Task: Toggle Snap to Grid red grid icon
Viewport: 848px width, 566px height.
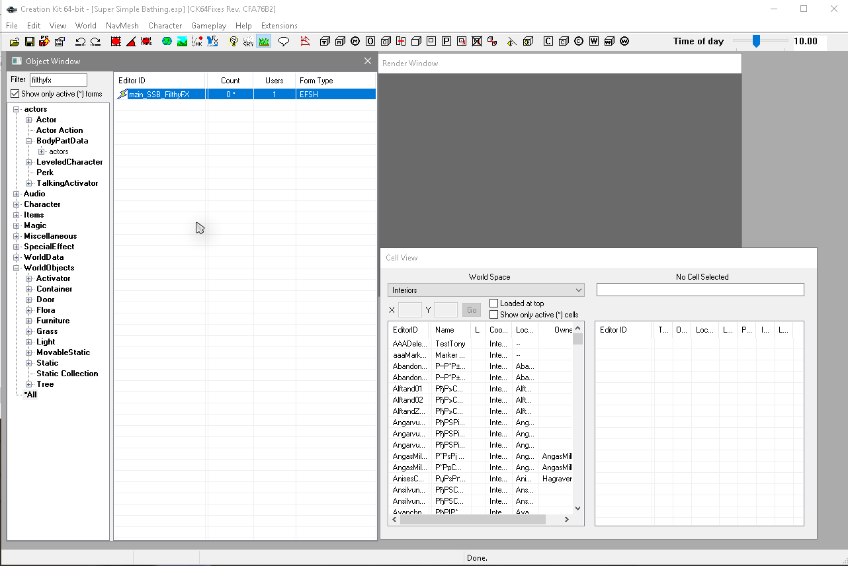Action: 116,42
